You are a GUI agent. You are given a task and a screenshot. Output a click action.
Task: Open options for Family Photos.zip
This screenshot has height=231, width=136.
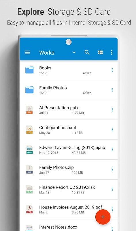coord(112,169)
